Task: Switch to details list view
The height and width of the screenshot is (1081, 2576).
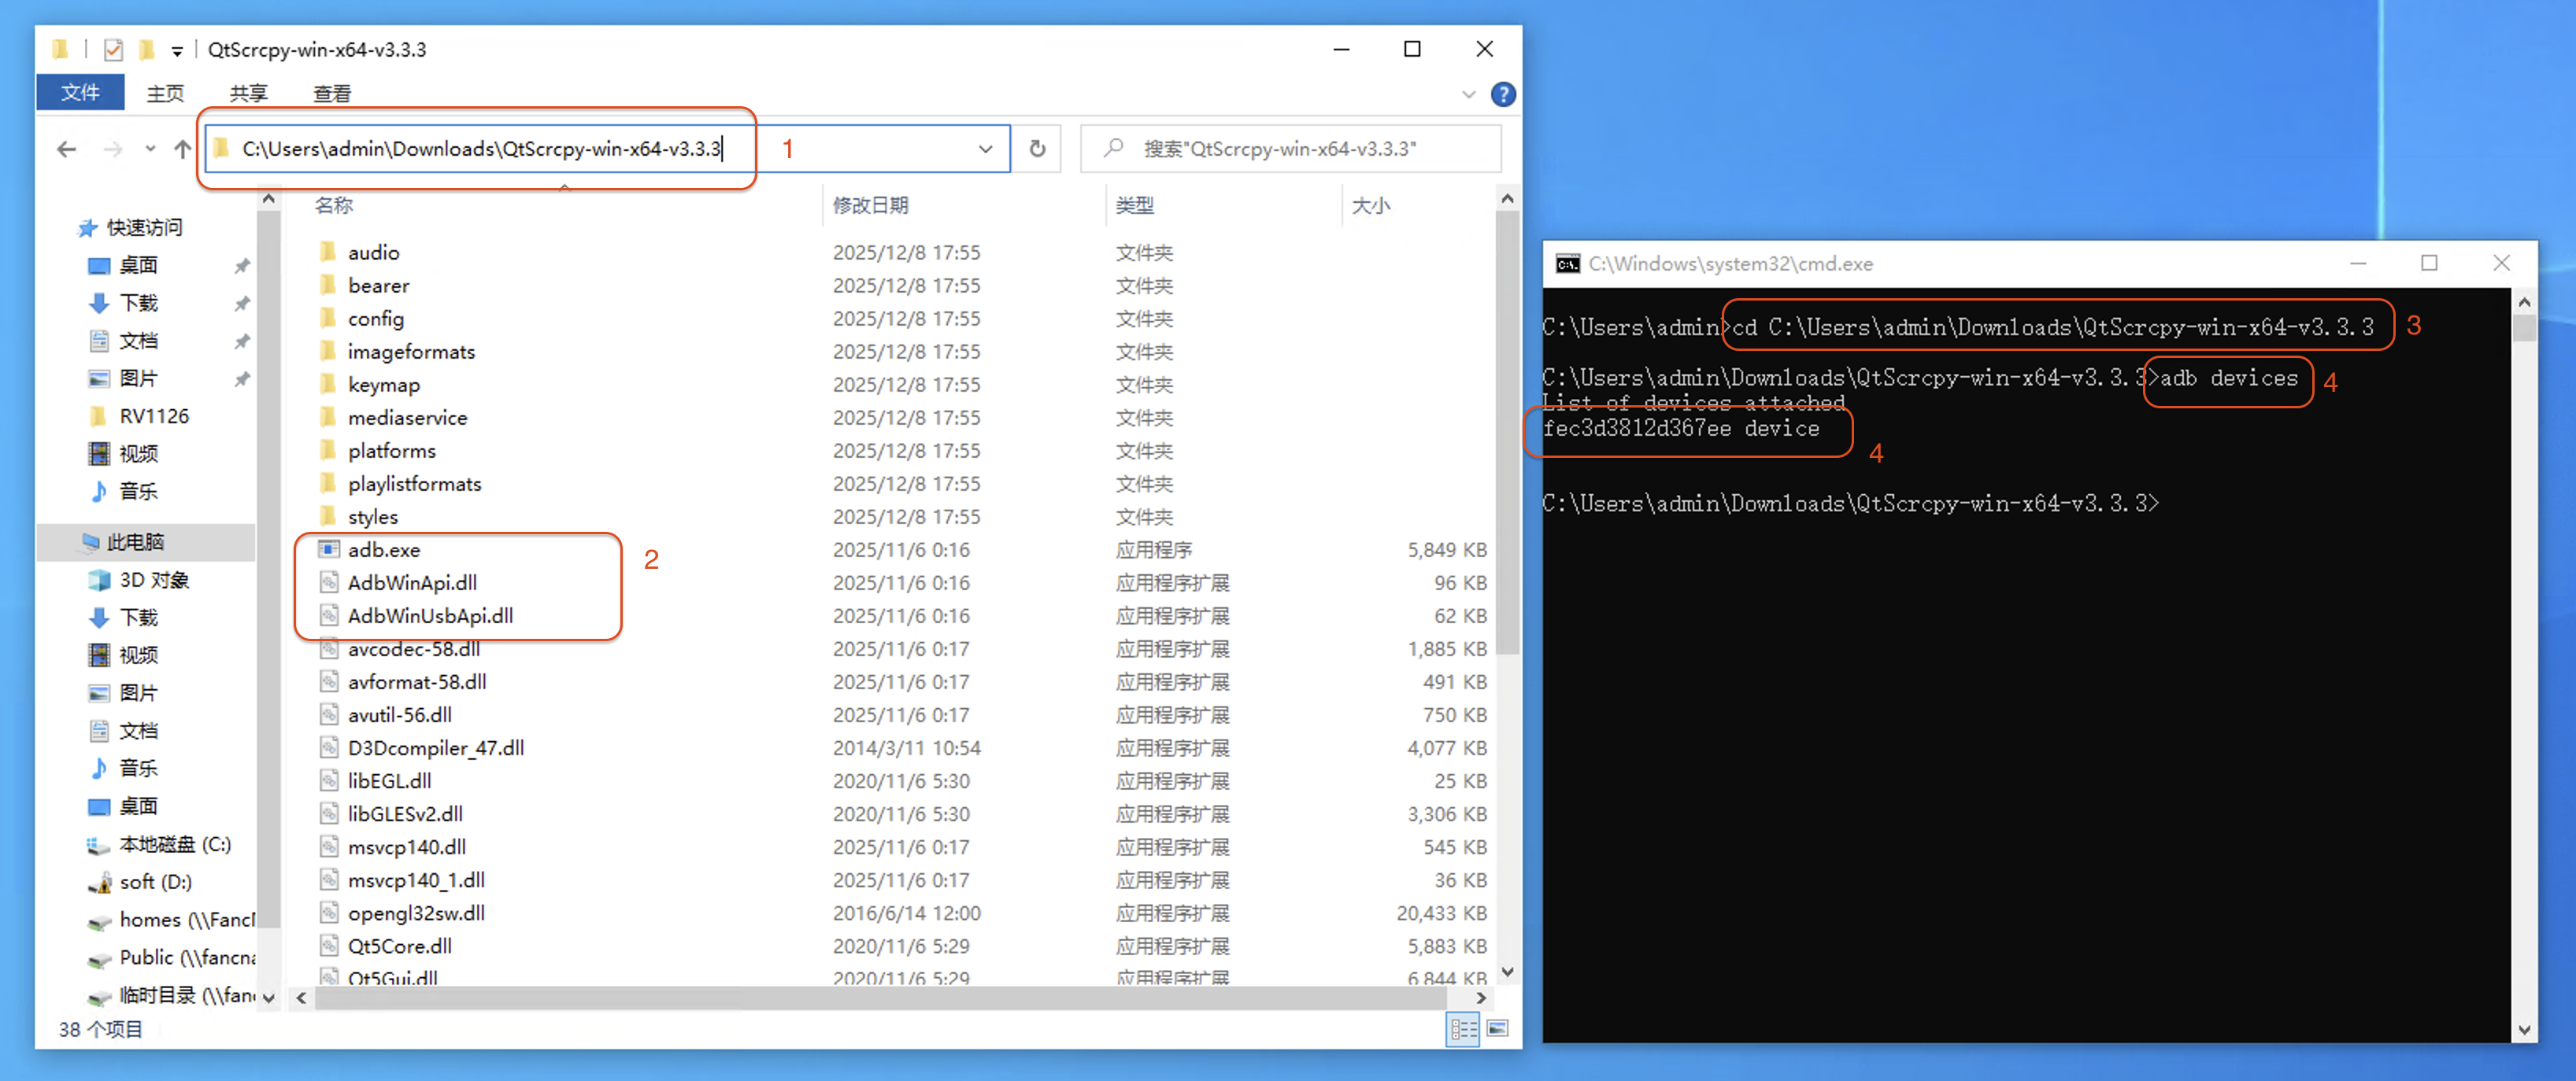Action: tap(1462, 1028)
